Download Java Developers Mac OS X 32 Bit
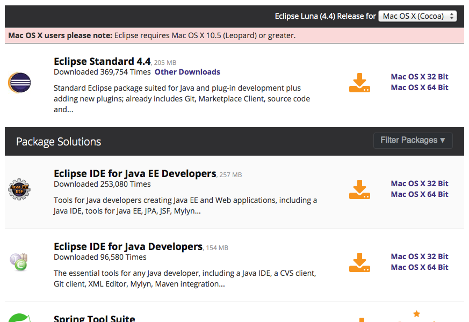Viewport: 469px width, 322px height. point(420,257)
